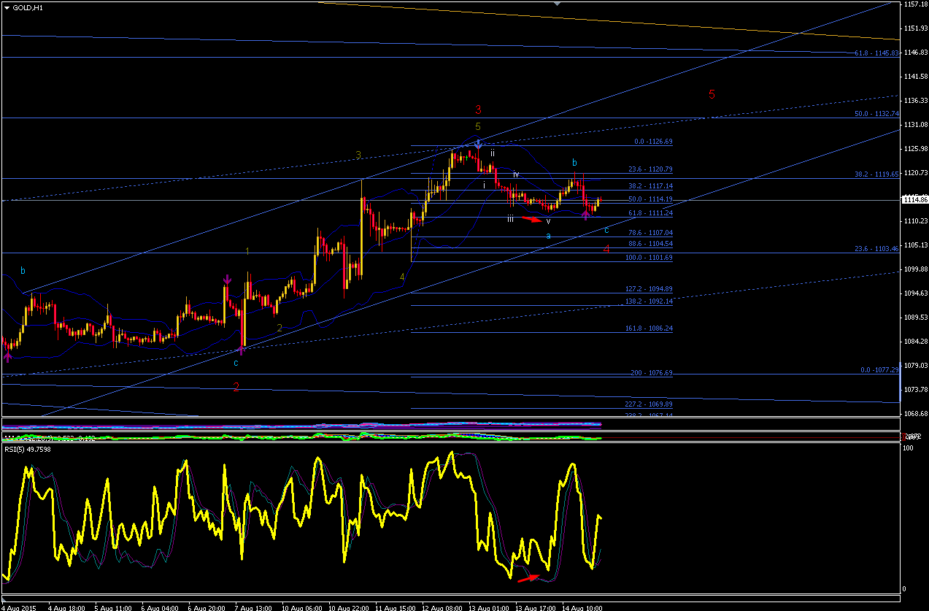Screen dimensions: 929x611
Task: Click price scale value 1068.68
Action: pos(914,413)
